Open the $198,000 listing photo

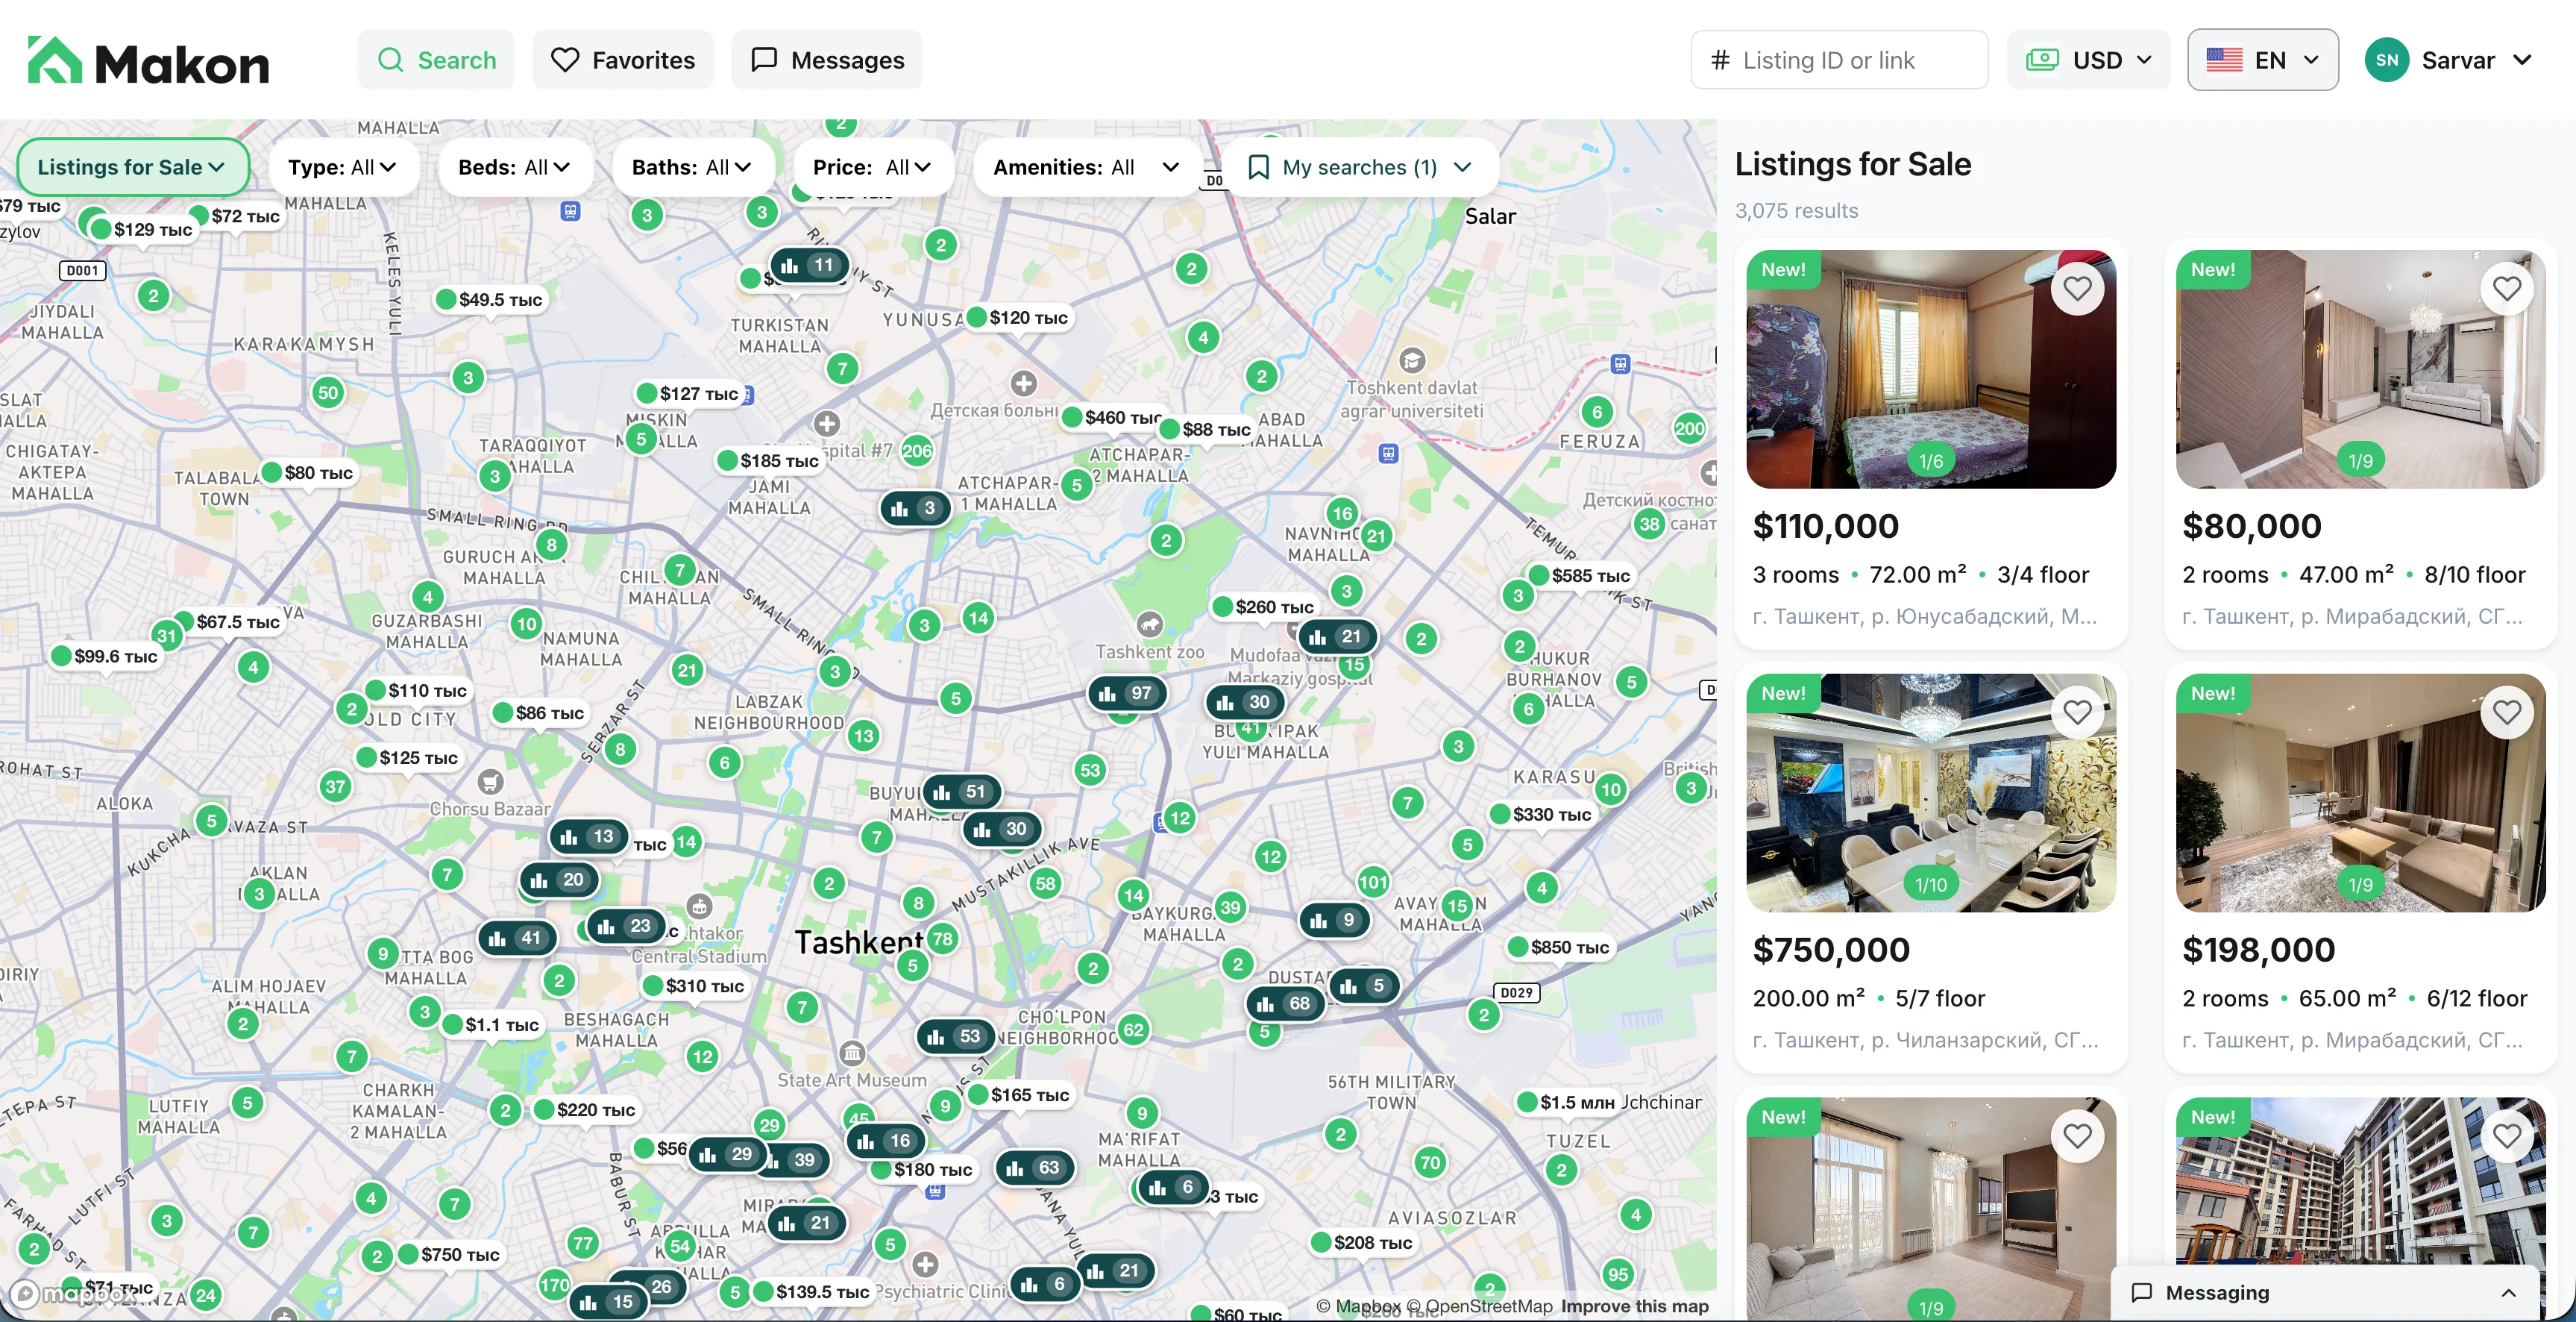pos(2360,793)
